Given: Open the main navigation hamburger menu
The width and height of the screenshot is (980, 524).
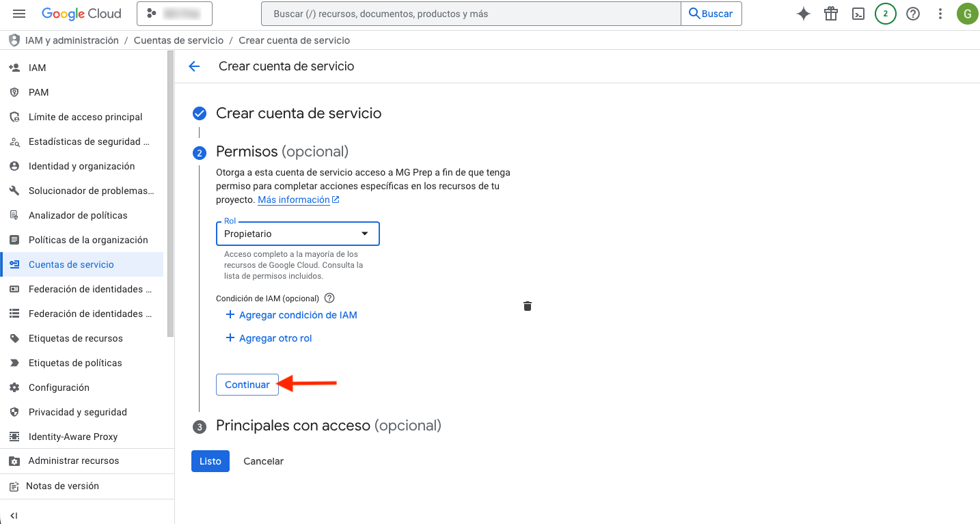Looking at the screenshot, I should click(19, 14).
